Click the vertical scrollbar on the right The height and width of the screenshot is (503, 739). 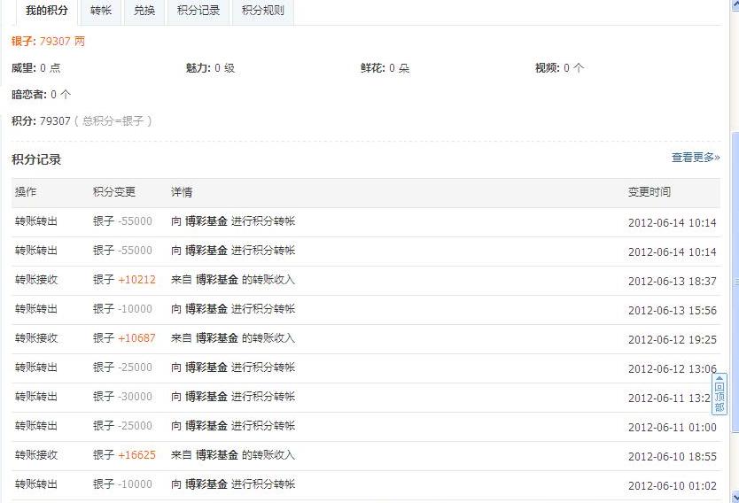[x=734, y=266]
